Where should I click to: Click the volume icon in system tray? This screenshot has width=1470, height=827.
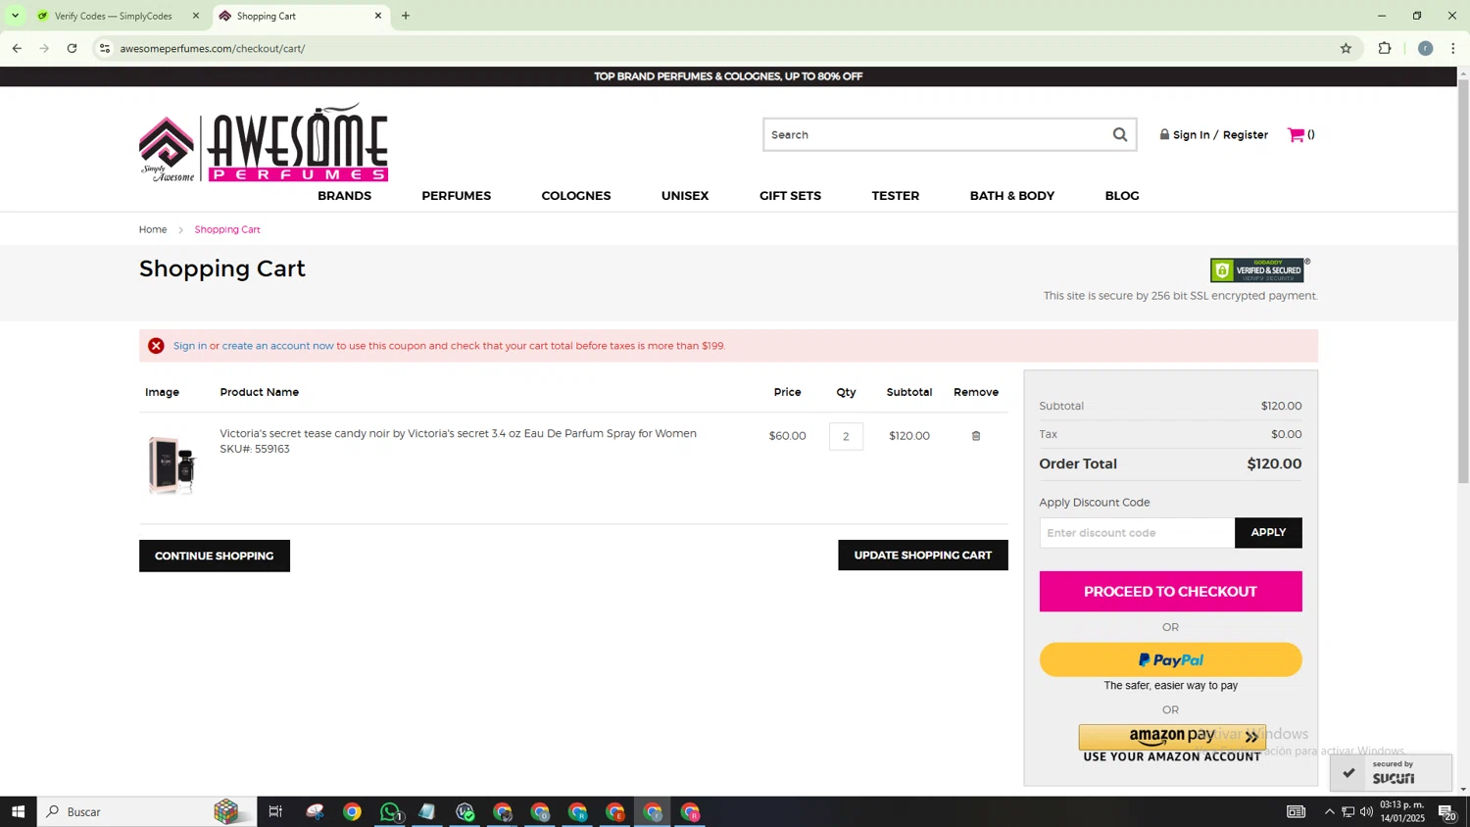click(1367, 811)
